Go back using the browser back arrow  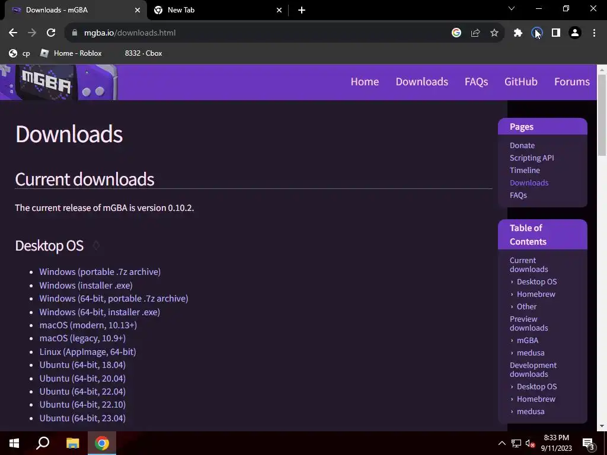click(x=13, y=33)
